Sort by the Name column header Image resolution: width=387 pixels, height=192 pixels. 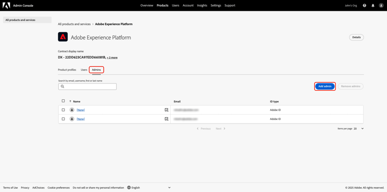(x=77, y=101)
